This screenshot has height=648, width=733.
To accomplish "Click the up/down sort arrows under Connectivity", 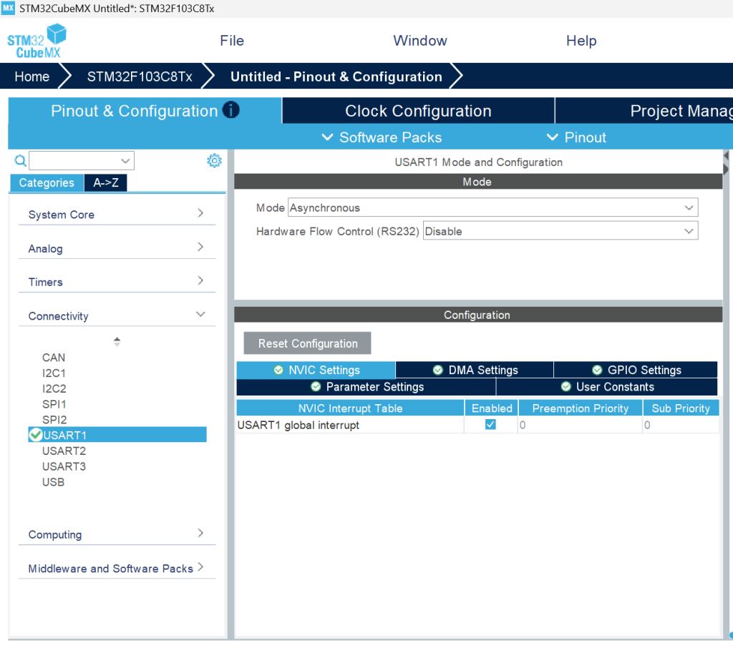I will 117,342.
